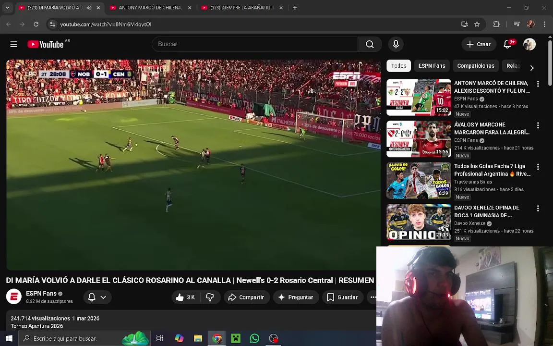
Task: Reload the page in Chrome
Action: (36, 24)
